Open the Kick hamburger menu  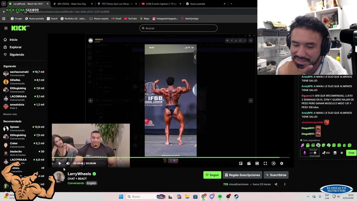[6, 28]
